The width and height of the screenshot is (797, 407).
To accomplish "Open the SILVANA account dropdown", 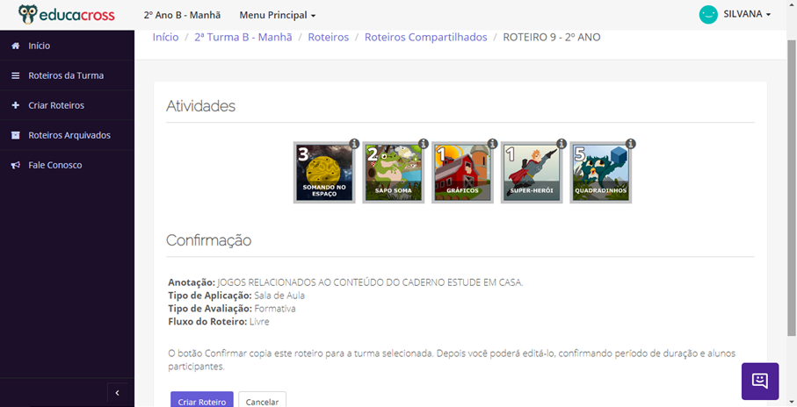I will tap(747, 14).
